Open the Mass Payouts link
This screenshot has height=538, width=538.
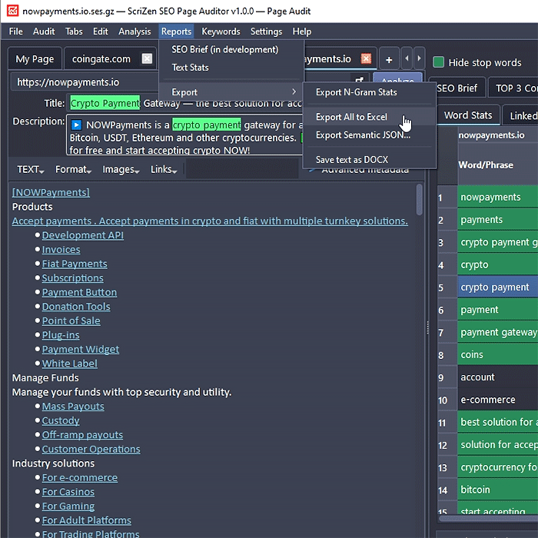point(73,407)
